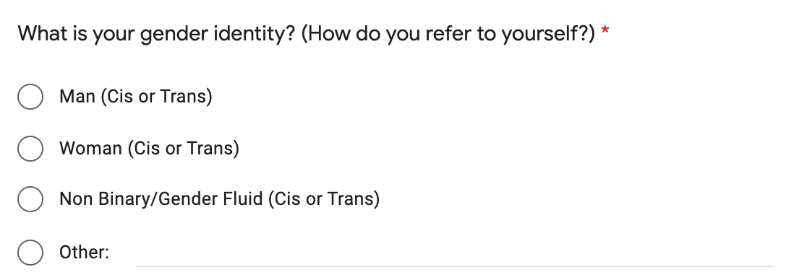Screen dimensions: 807x280
Task: Click the word 'Man' in first option
Action: tap(77, 97)
